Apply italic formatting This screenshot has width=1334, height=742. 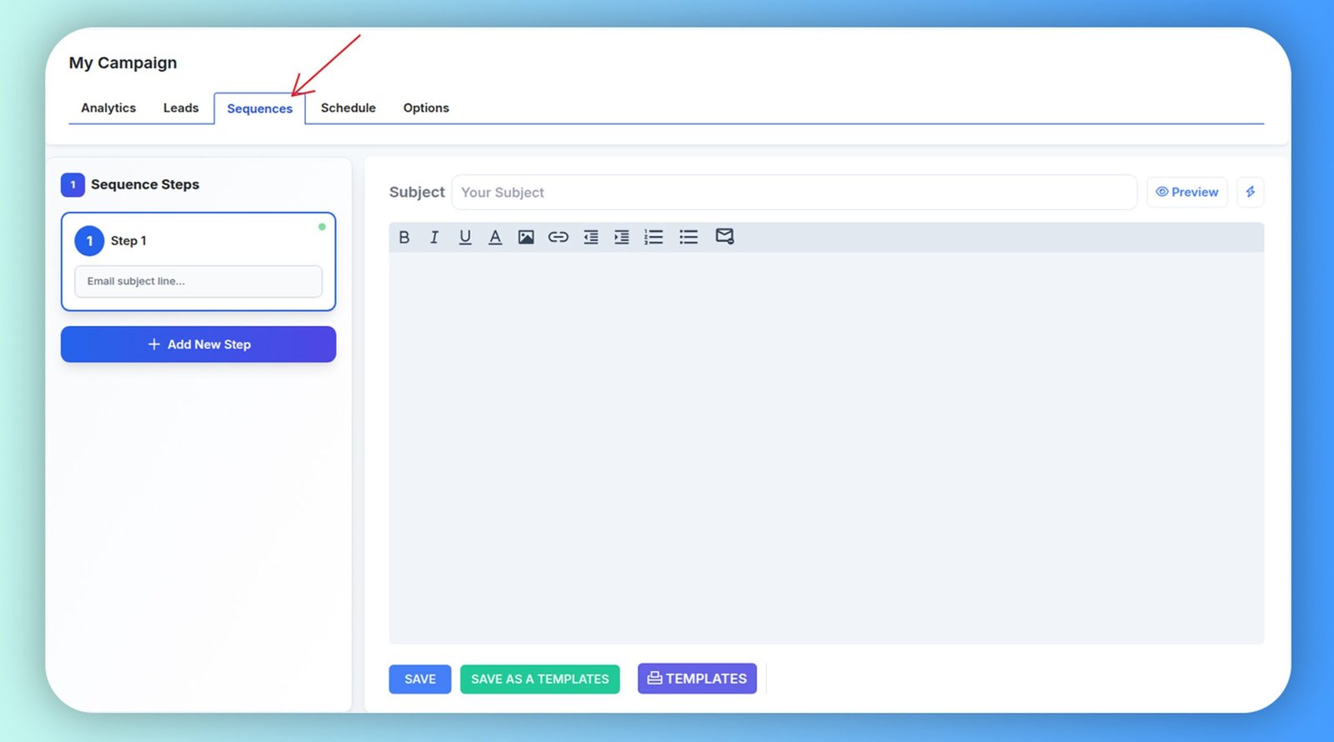coord(434,238)
